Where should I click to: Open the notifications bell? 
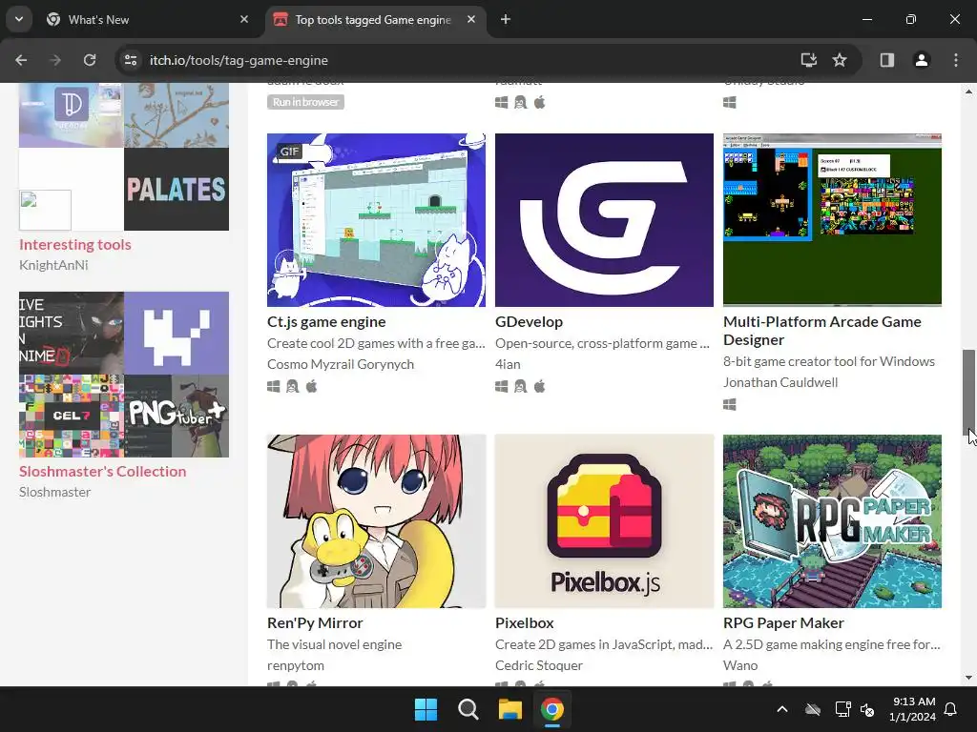[x=951, y=709]
